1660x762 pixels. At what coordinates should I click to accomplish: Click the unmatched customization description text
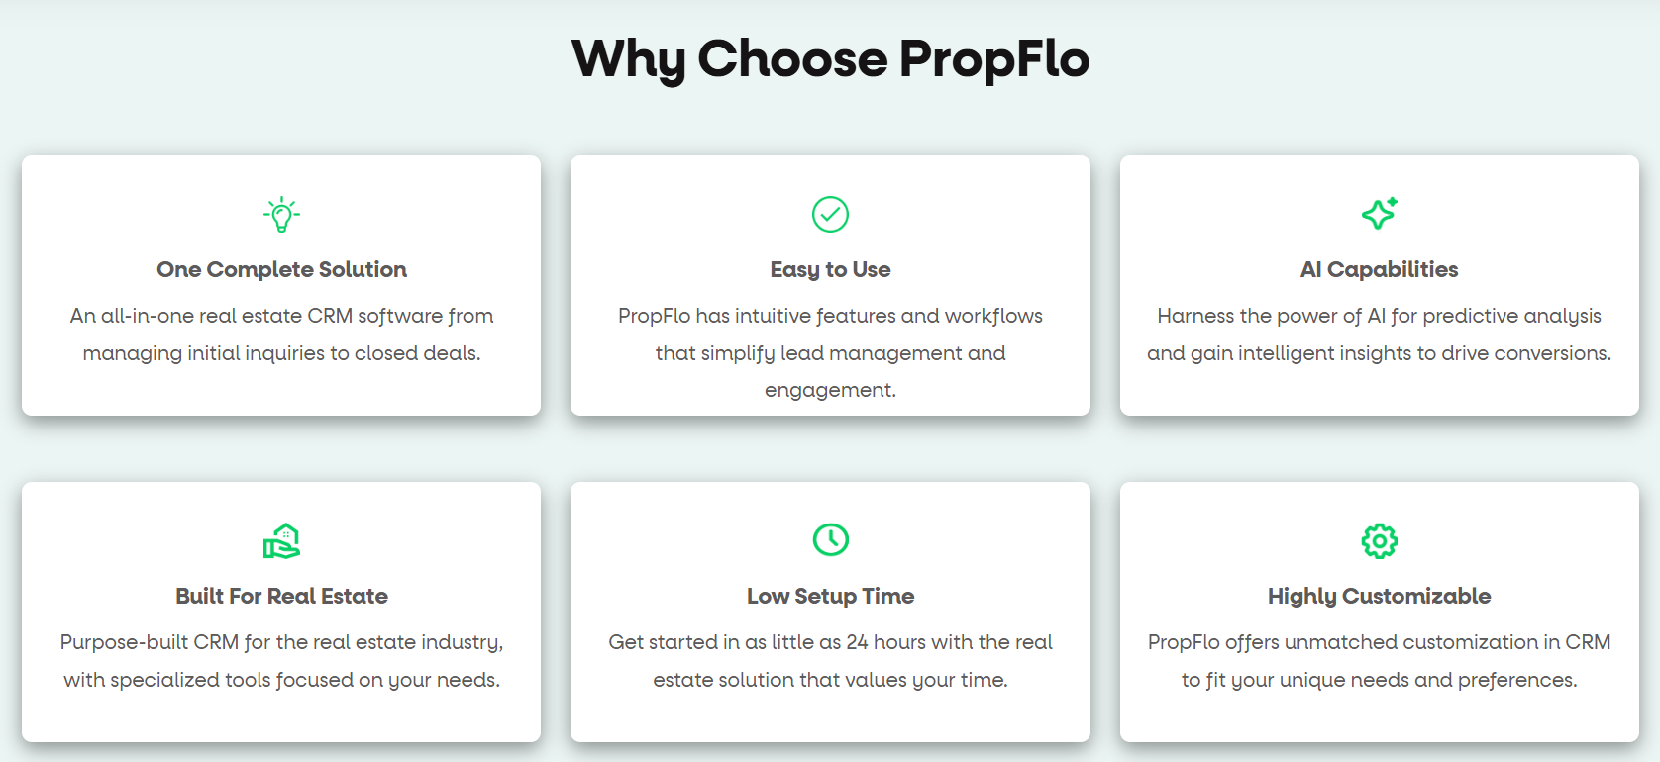click(1379, 661)
